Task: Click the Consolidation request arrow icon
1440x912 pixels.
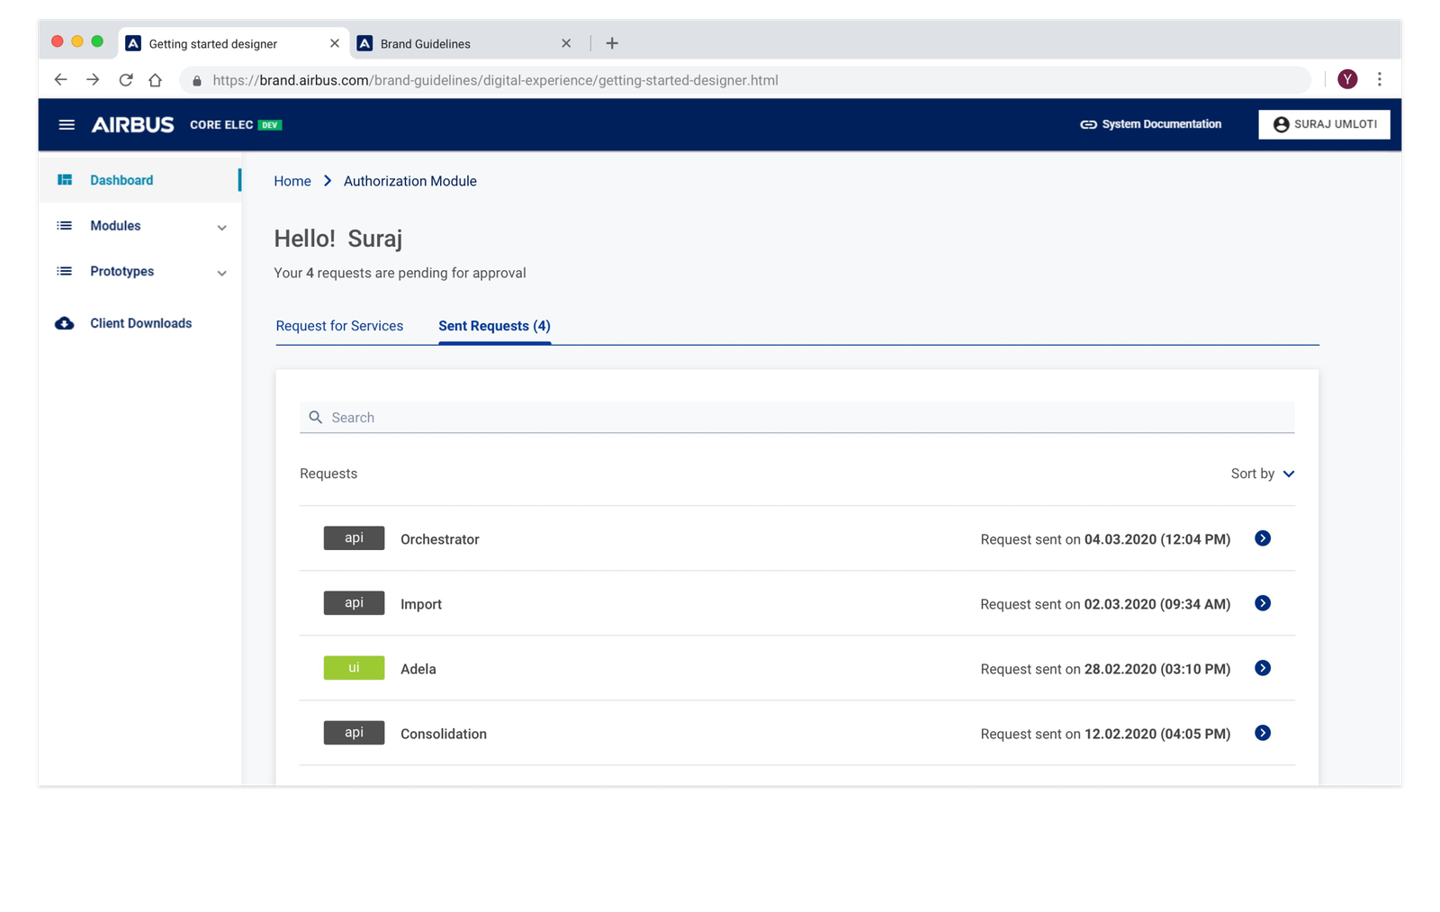Action: [x=1263, y=733]
